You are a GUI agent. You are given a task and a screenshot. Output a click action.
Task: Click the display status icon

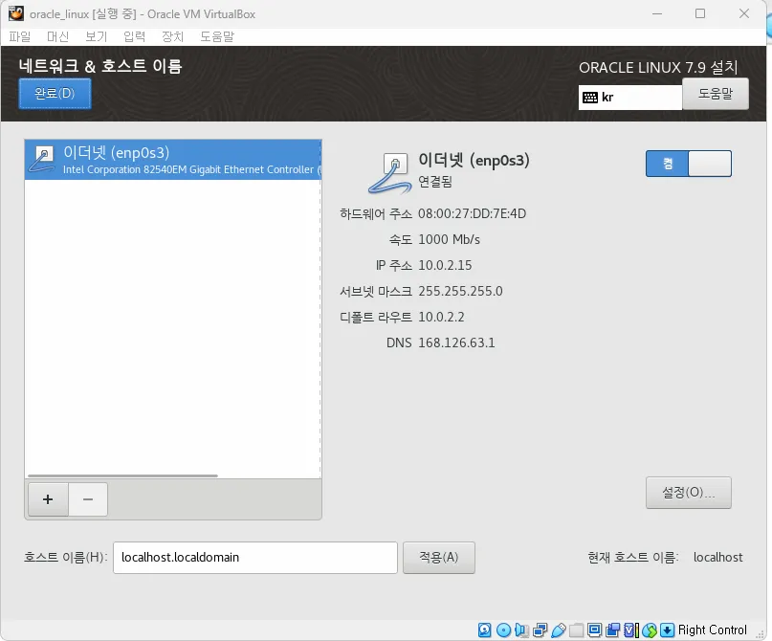(x=595, y=630)
